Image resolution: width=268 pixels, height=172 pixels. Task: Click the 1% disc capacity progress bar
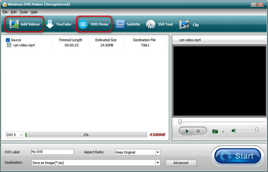(86, 135)
